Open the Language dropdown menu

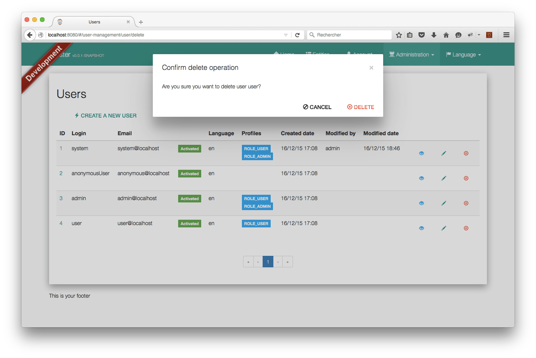point(463,54)
